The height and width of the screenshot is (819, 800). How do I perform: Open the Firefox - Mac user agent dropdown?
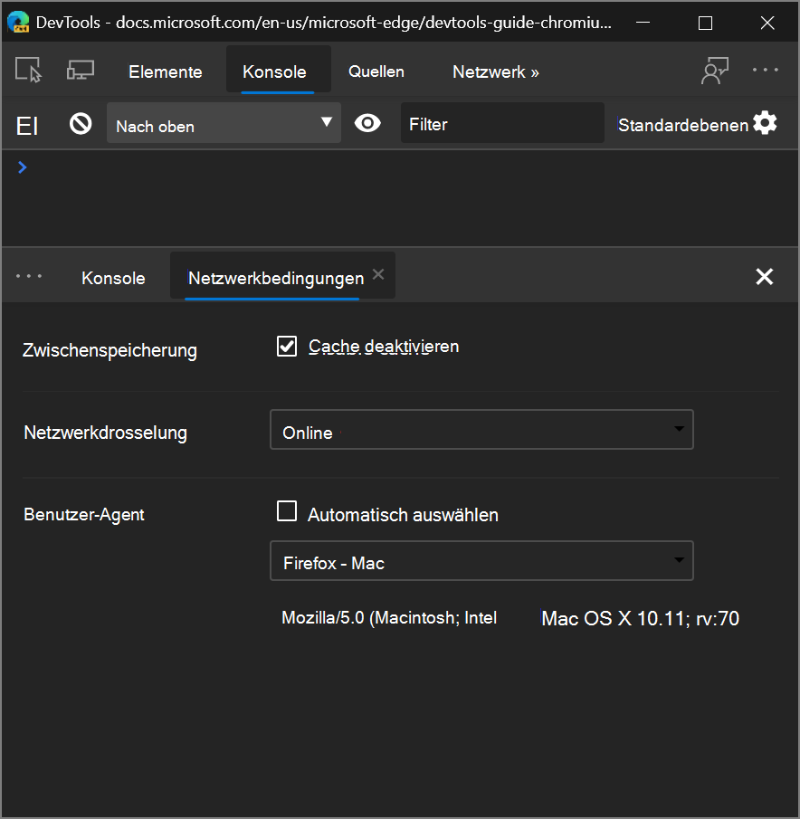pyautogui.click(x=481, y=562)
